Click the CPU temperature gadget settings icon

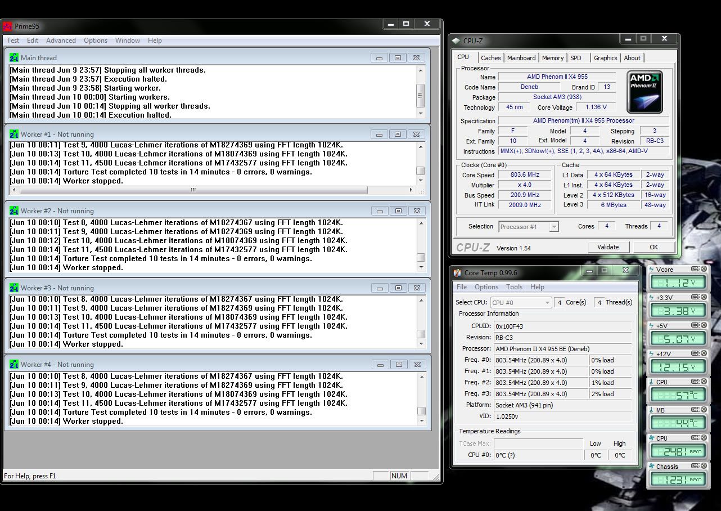[695, 382]
